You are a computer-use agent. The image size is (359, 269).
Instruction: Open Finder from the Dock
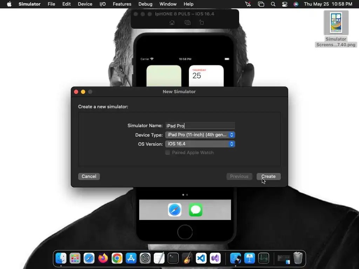[61, 258]
